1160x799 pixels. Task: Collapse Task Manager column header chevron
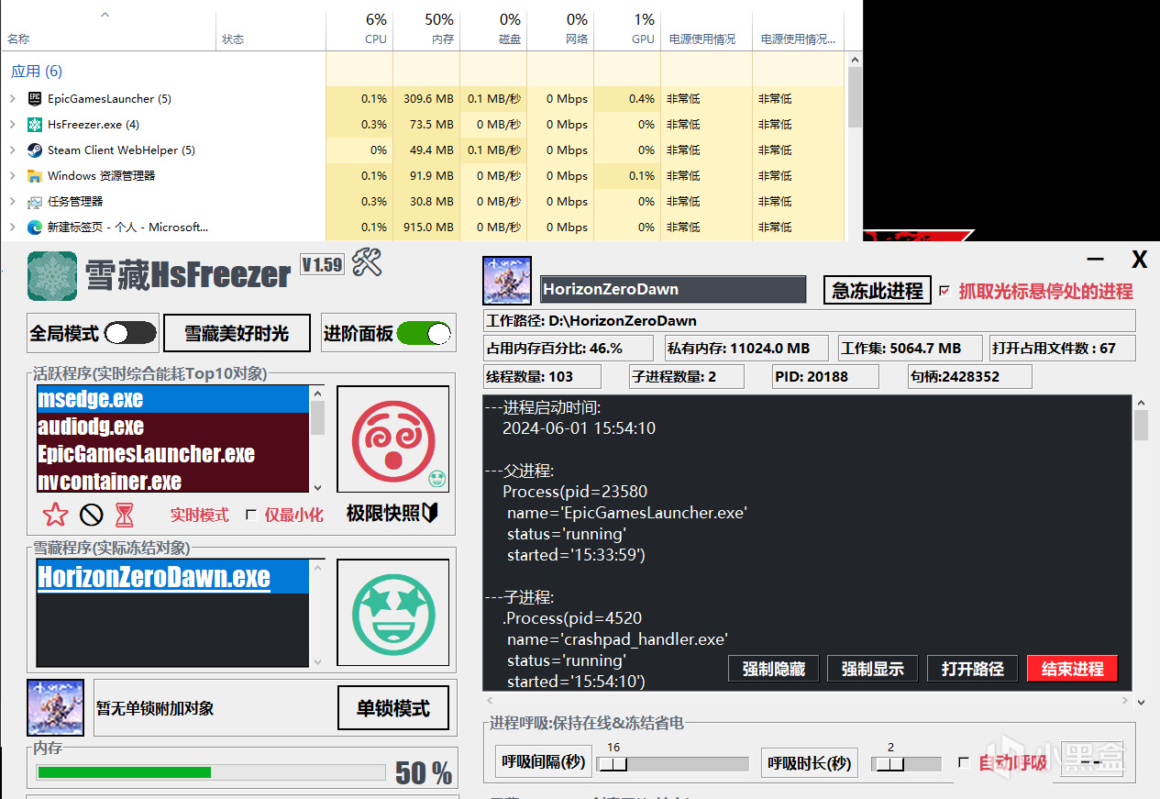pyautogui.click(x=105, y=15)
